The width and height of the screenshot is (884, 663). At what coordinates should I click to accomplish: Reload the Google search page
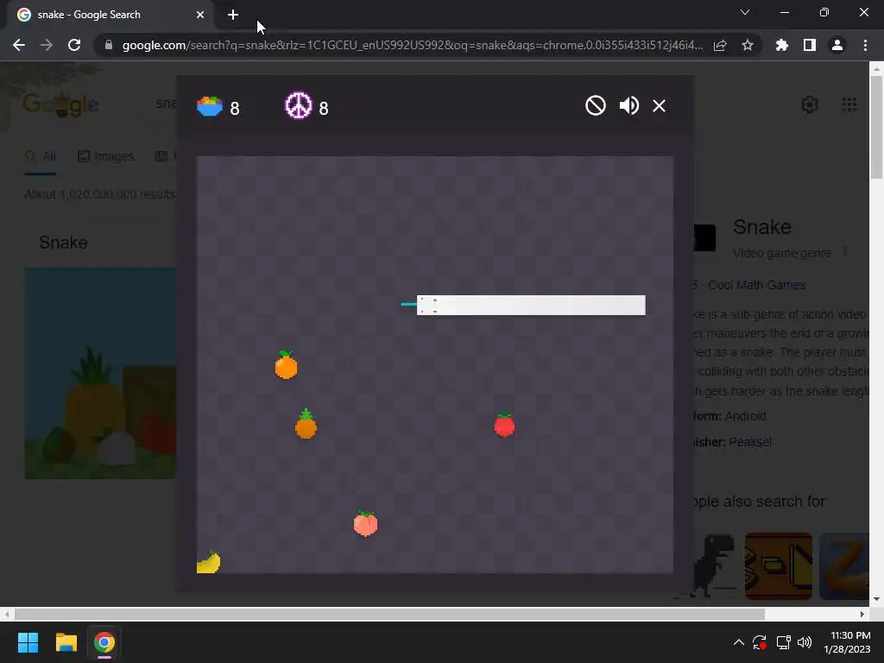coord(74,45)
